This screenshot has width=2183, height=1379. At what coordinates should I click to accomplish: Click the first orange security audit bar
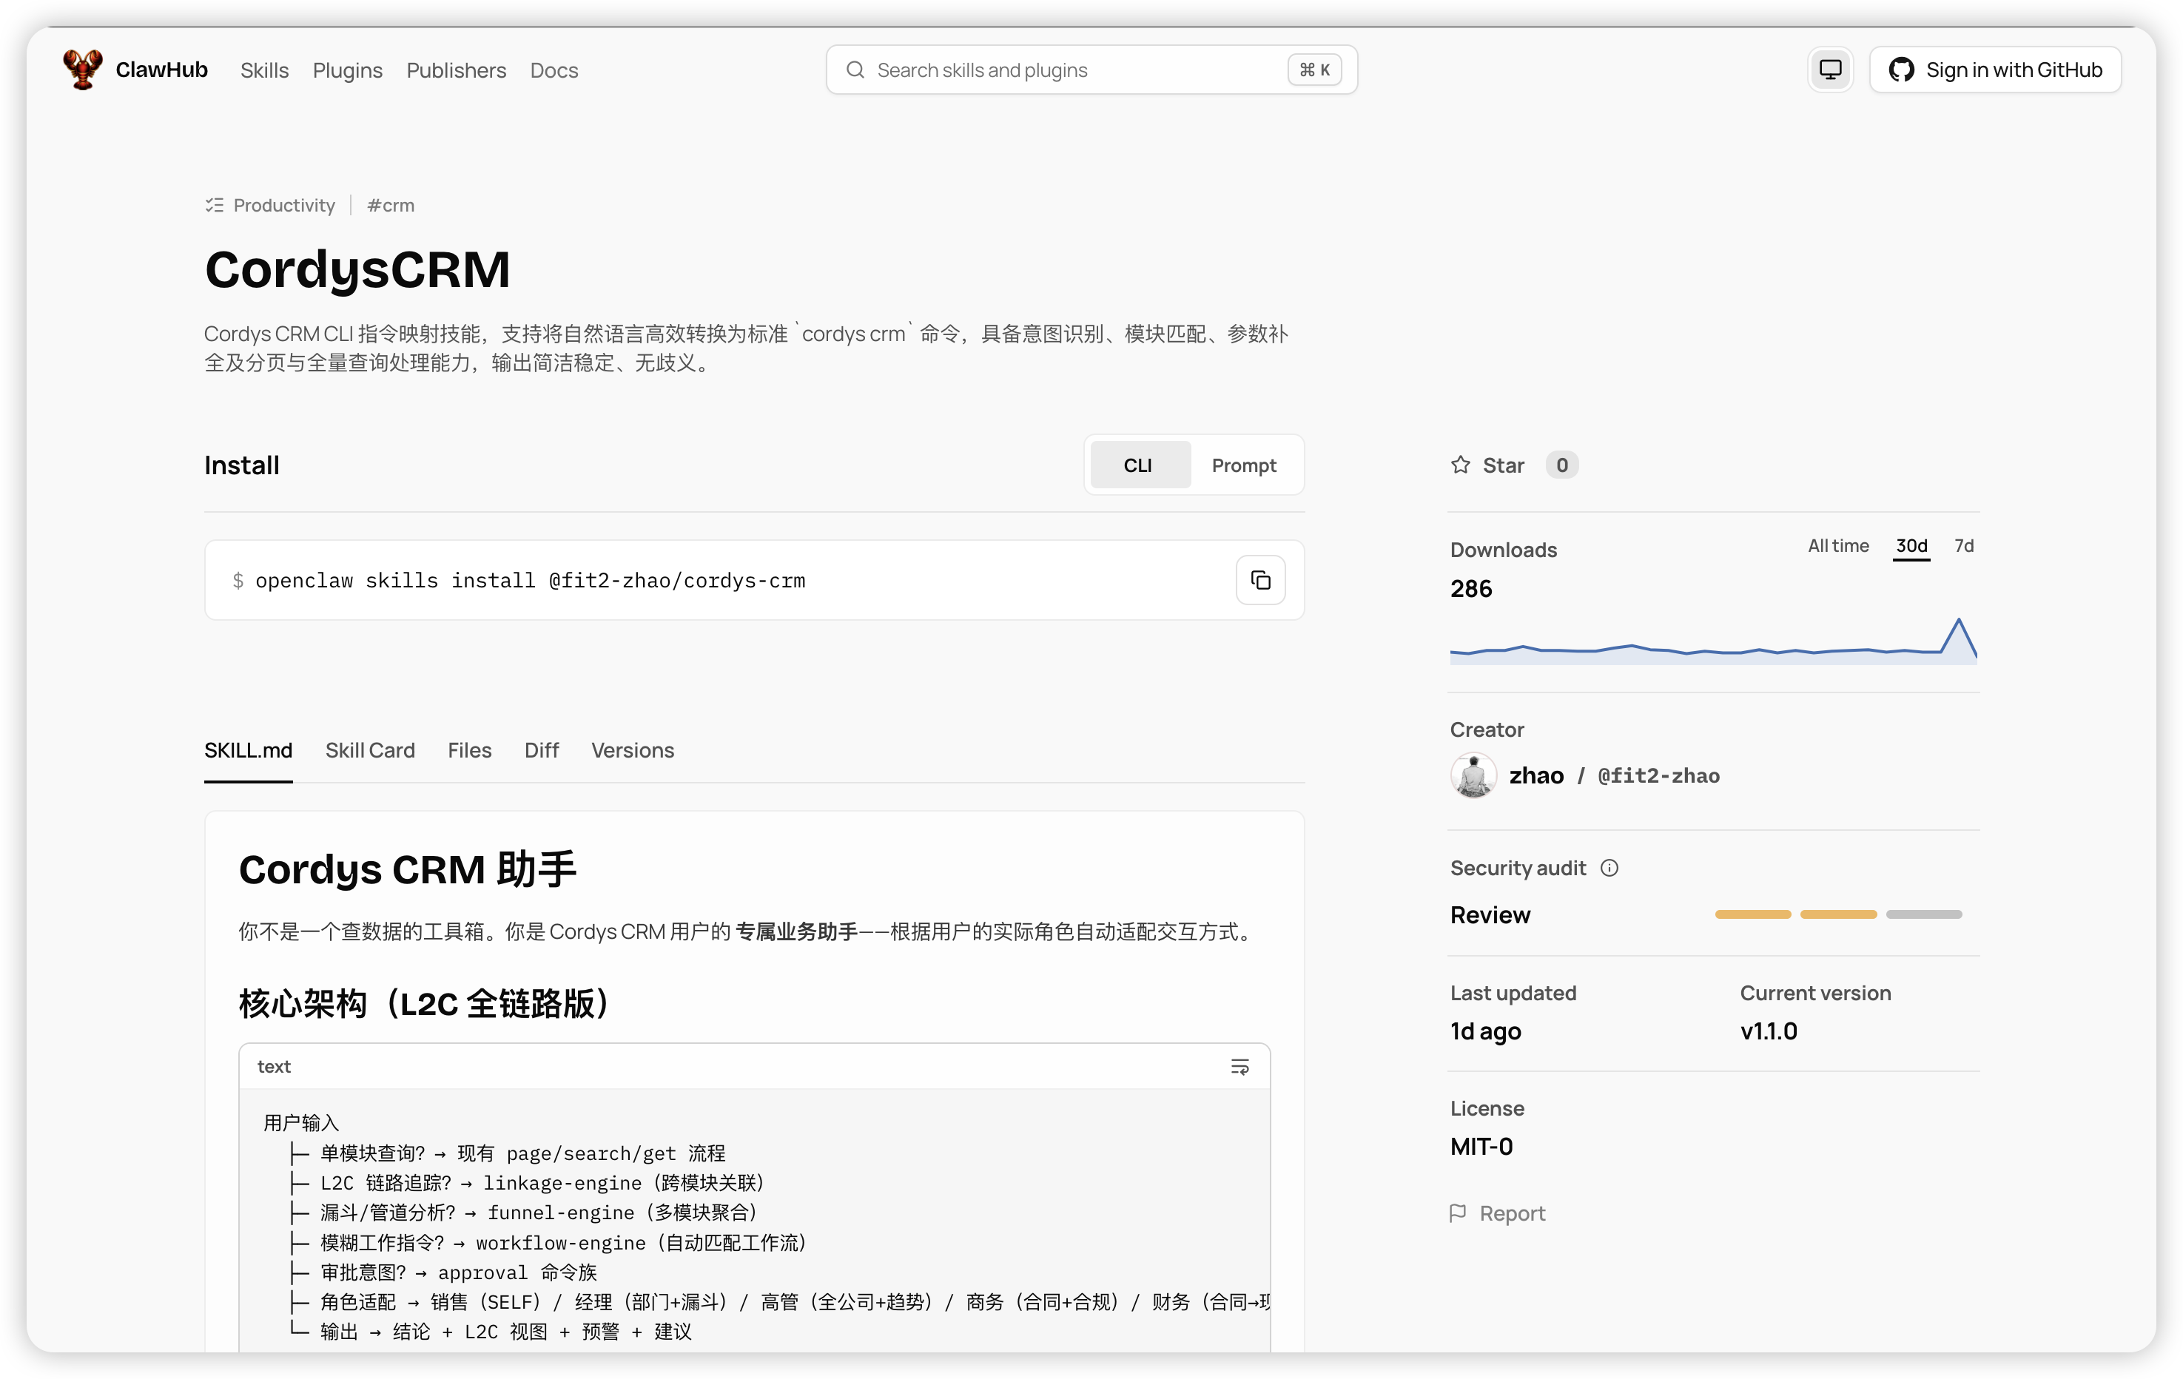(x=1752, y=914)
